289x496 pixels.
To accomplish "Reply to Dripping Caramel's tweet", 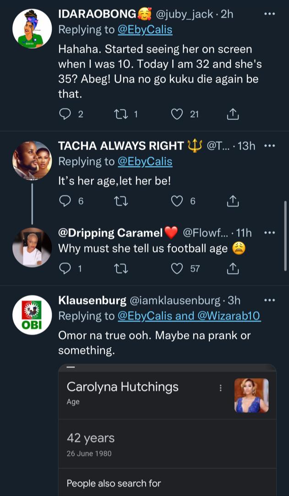I will 66,268.
